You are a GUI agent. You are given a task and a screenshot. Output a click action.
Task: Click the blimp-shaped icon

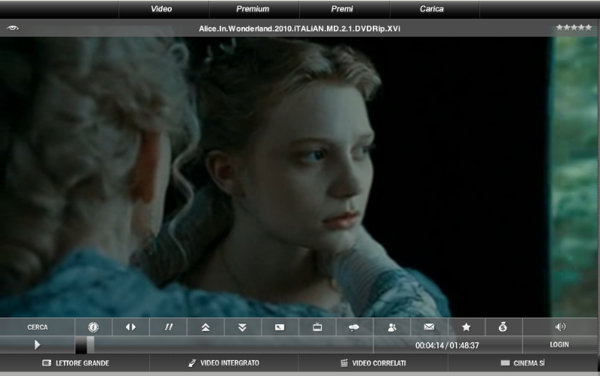pos(354,327)
